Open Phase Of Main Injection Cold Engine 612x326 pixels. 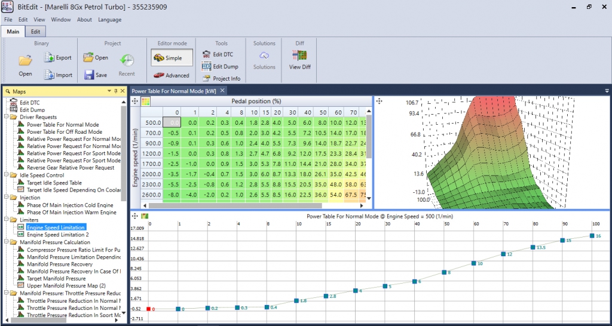coord(70,205)
